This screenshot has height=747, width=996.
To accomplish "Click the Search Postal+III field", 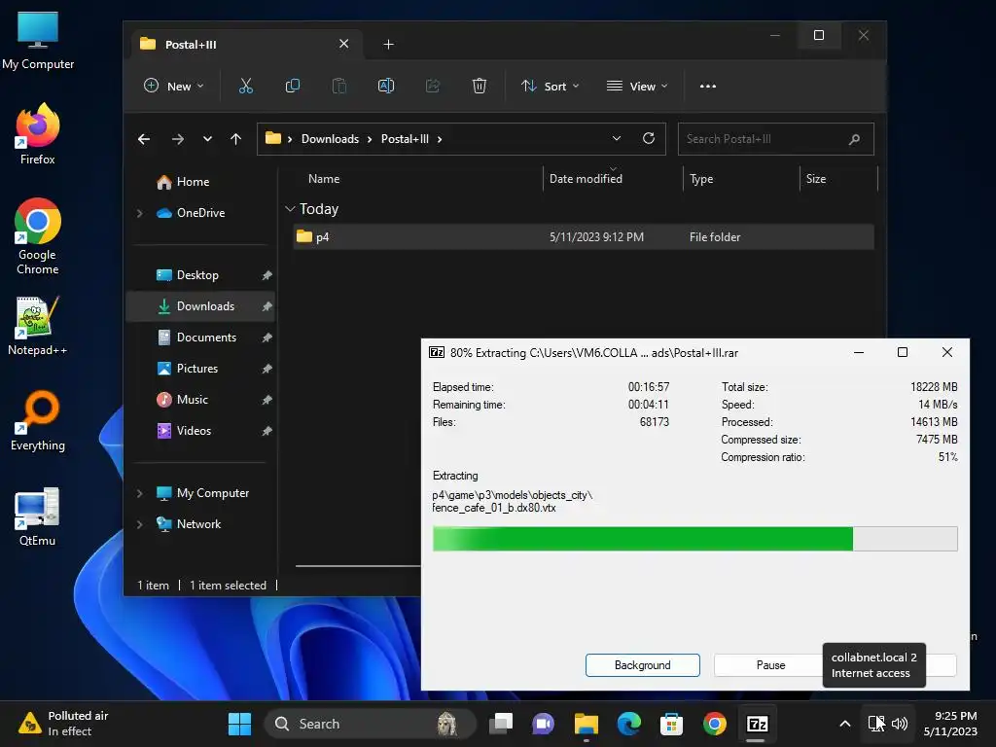I will pos(775,139).
